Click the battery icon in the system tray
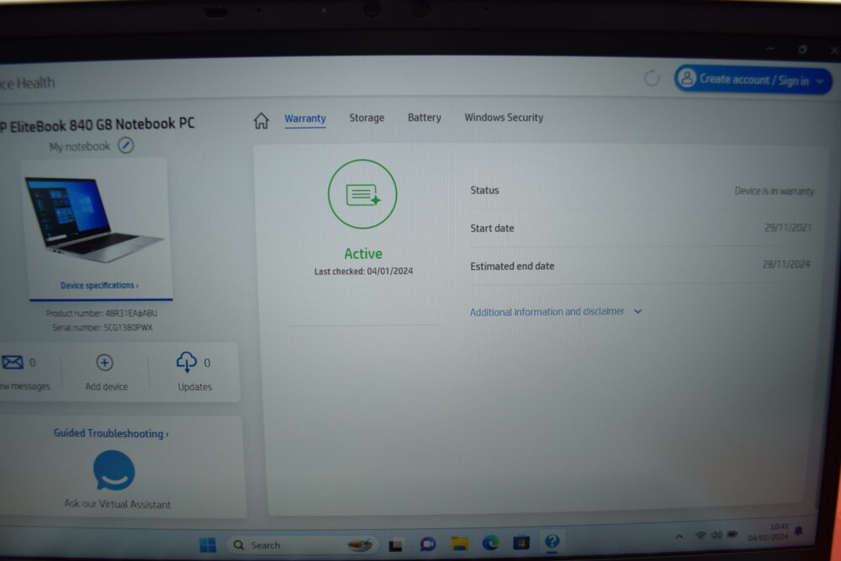Viewport: 841px width, 561px height. (733, 534)
